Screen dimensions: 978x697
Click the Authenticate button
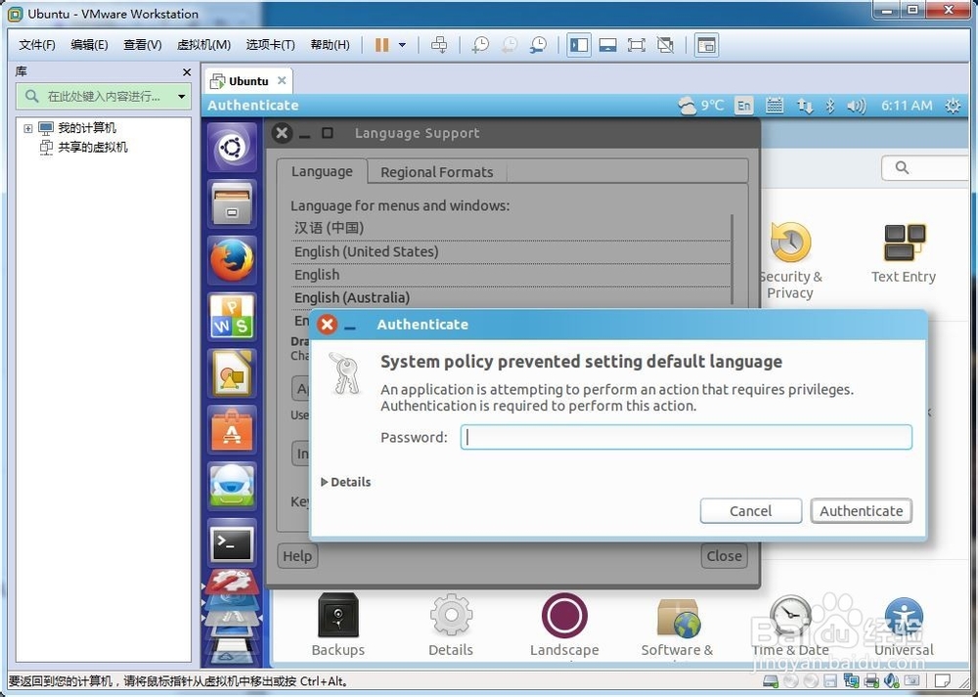[862, 511]
